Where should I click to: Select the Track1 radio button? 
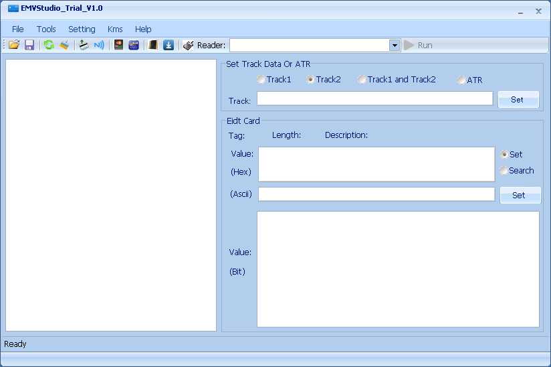tap(261, 80)
